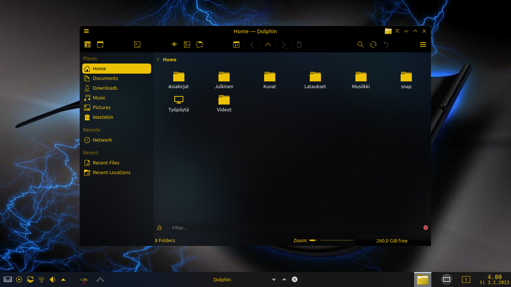The image size is (511, 287).
Task: Click the 260,0 GiB free space indicator
Action: pos(392,241)
